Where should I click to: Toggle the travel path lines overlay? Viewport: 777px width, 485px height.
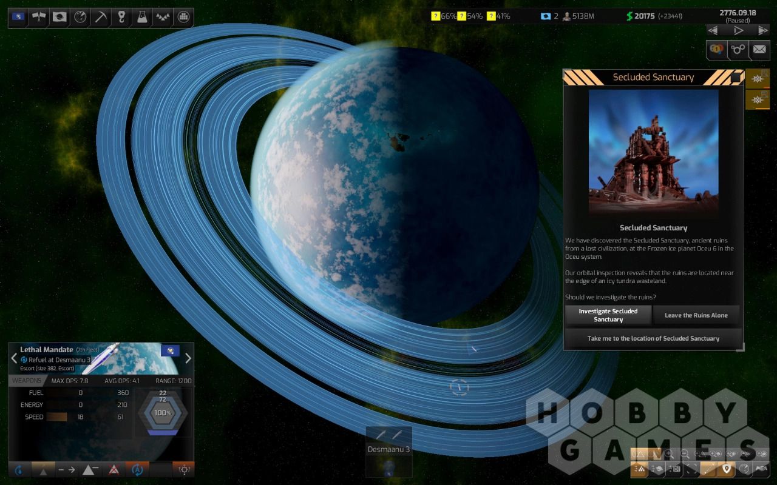pos(709,469)
